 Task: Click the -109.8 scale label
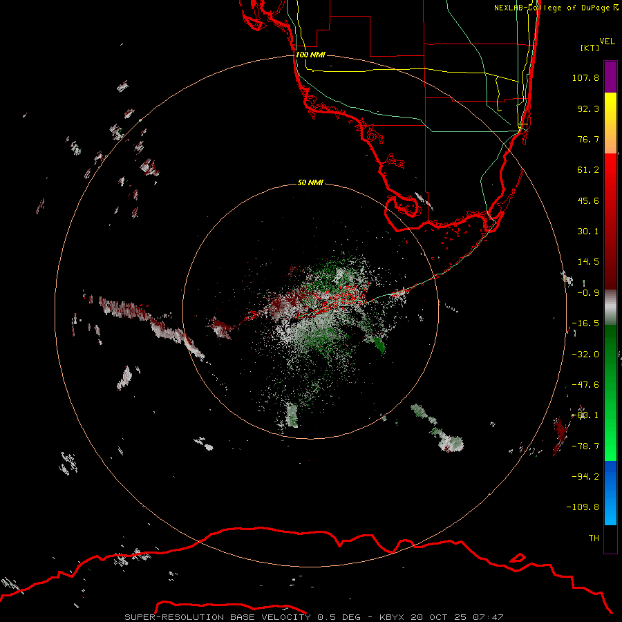click(583, 507)
